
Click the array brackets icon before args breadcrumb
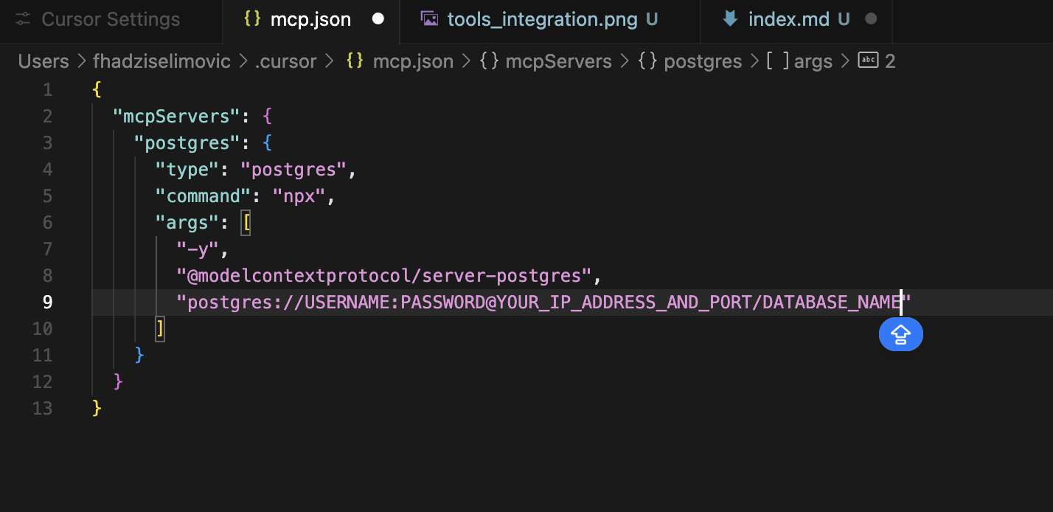tap(776, 61)
